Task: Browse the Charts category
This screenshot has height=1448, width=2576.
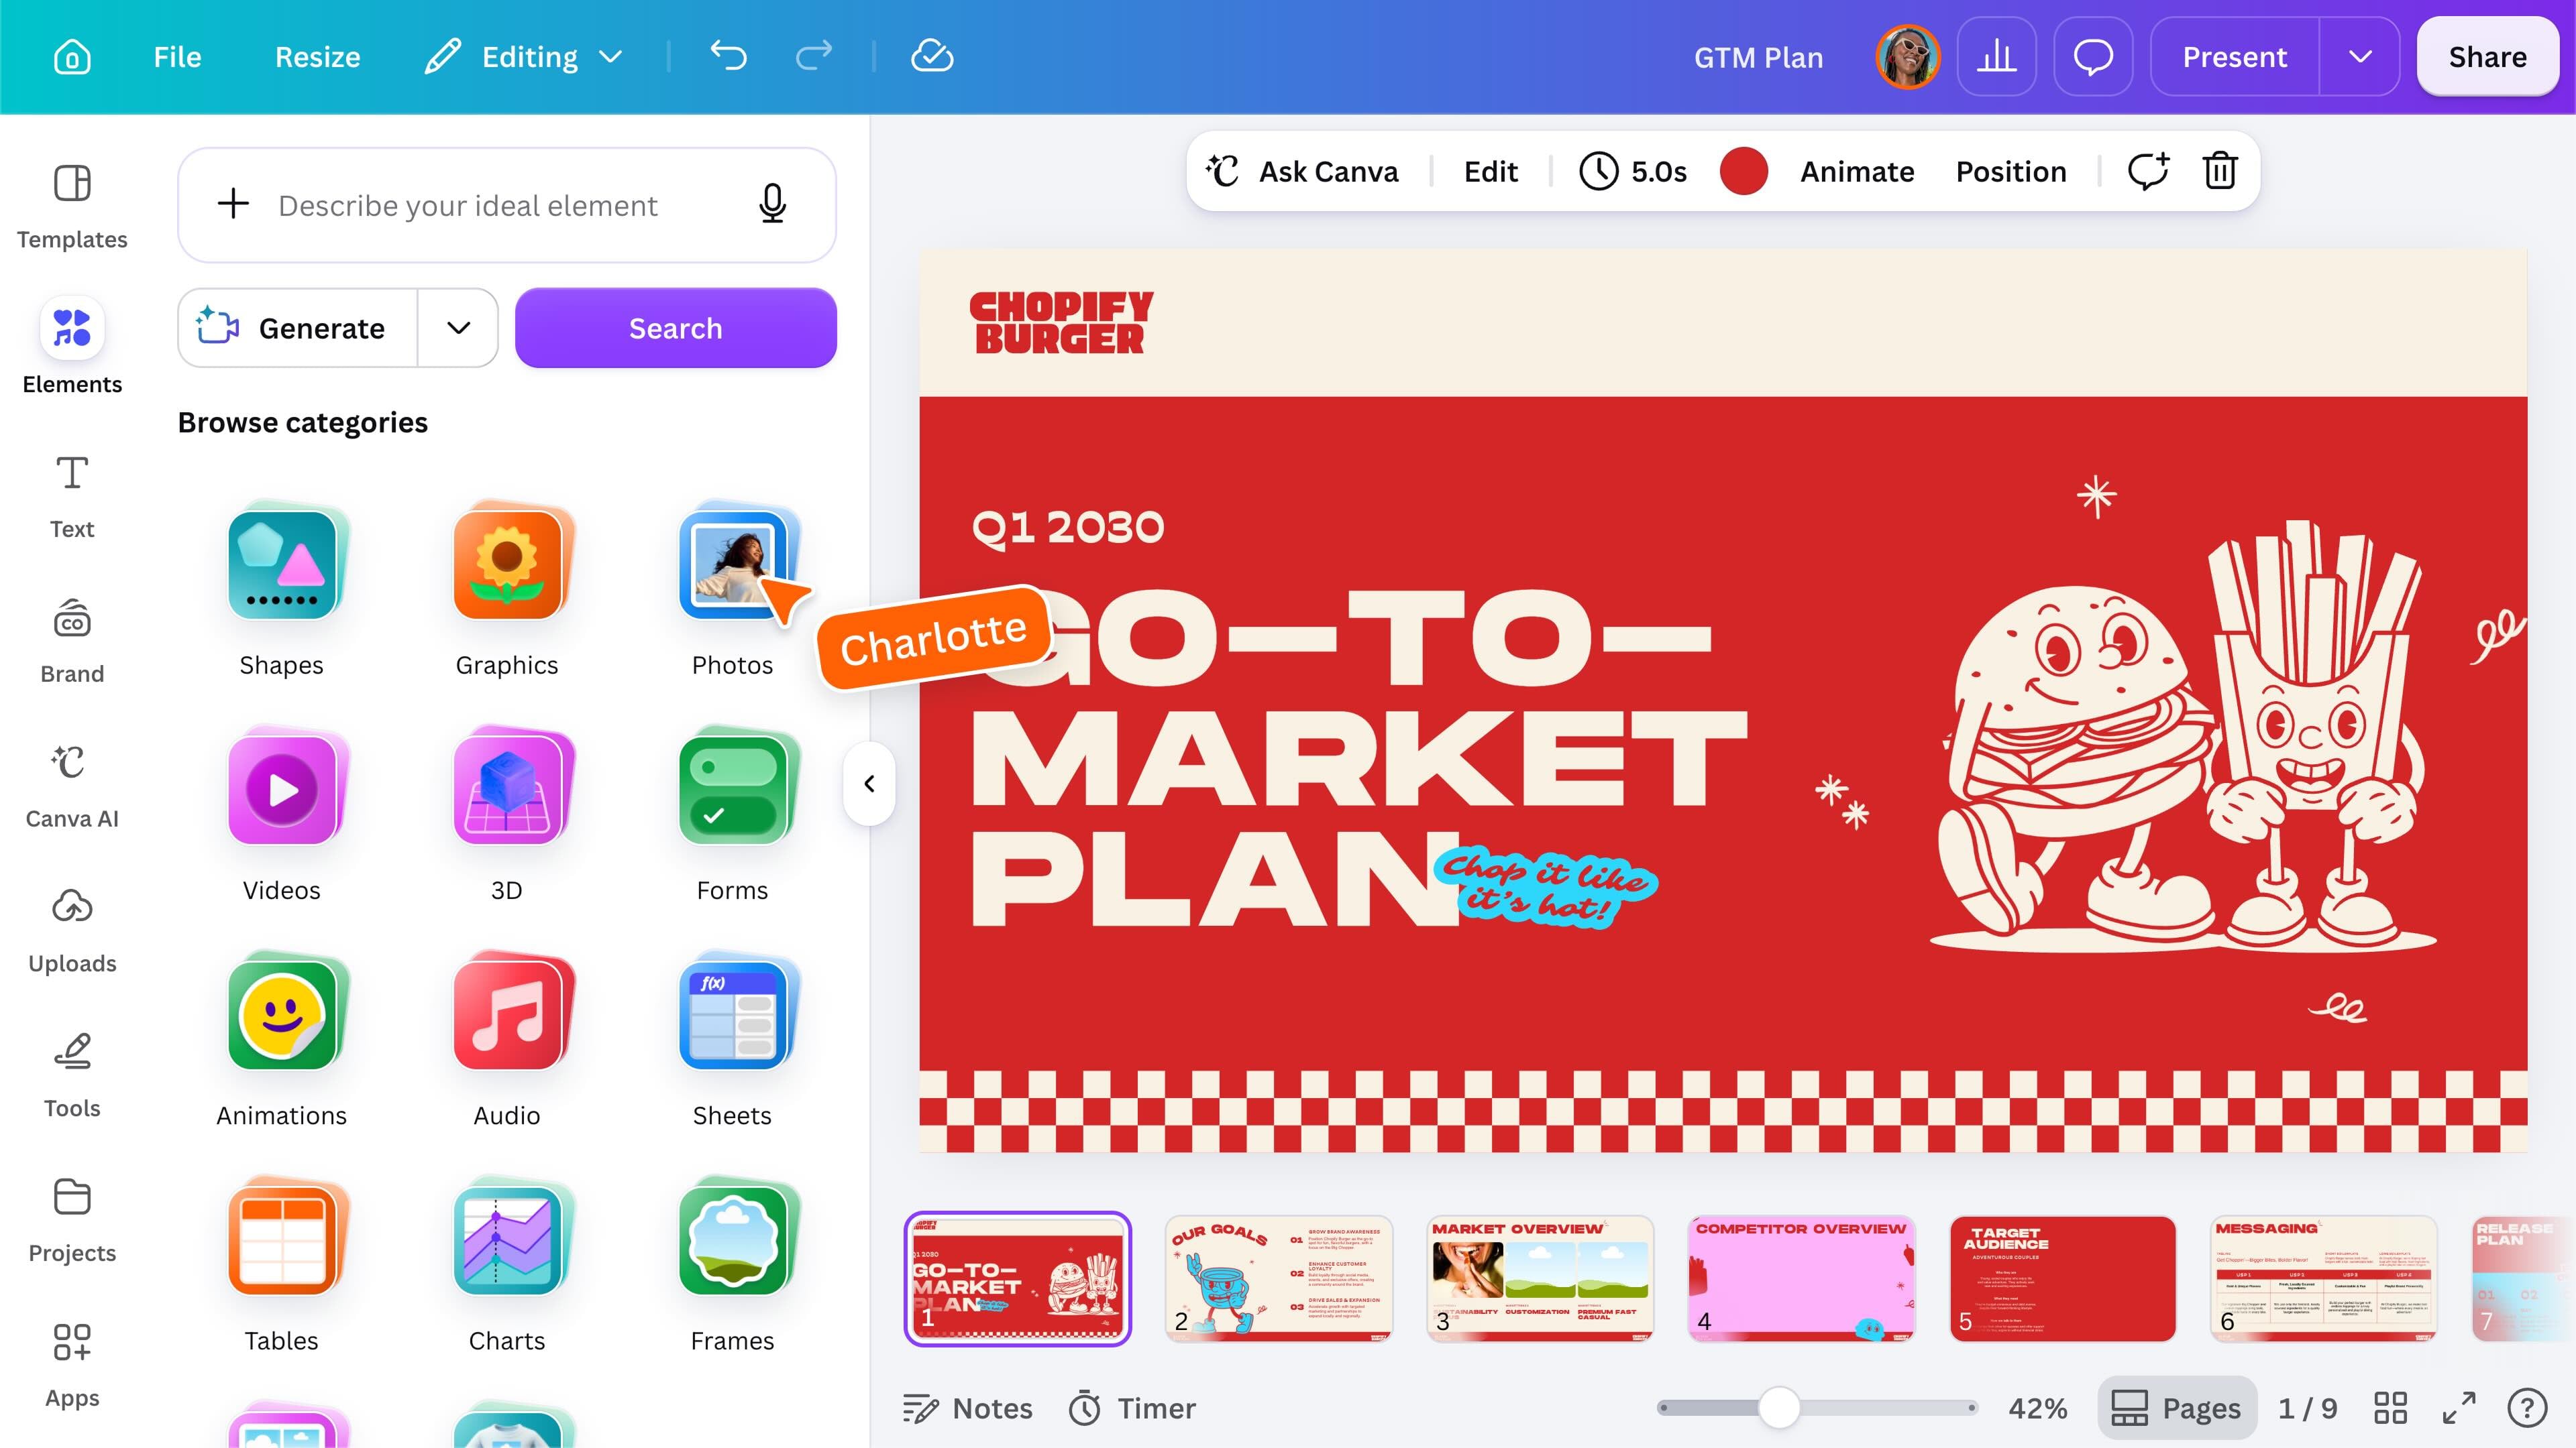Action: pyautogui.click(x=507, y=1264)
